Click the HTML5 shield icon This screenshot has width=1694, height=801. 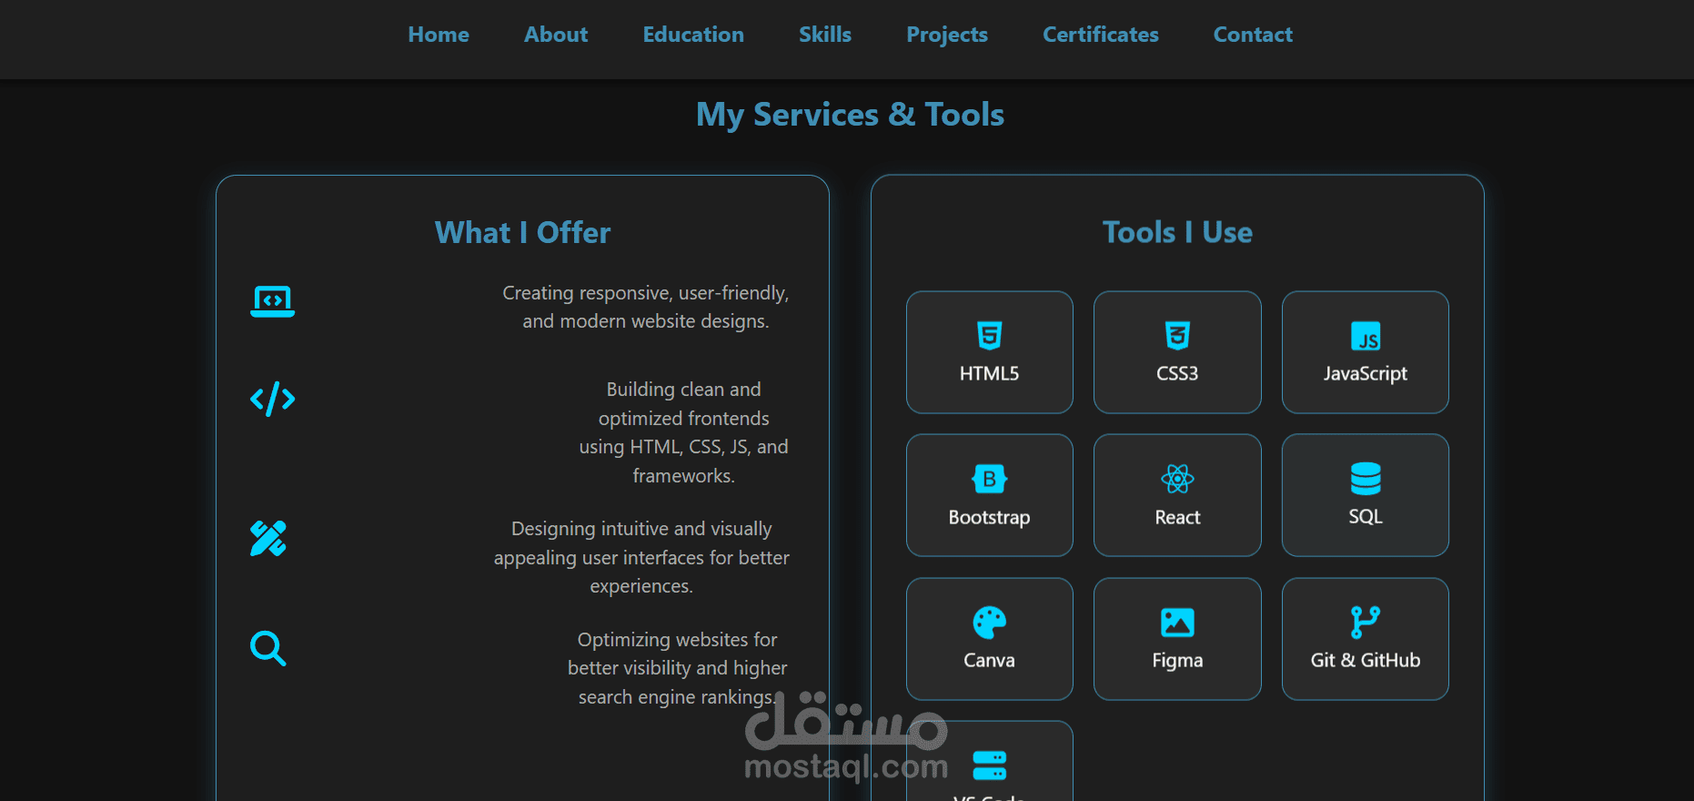pos(990,336)
